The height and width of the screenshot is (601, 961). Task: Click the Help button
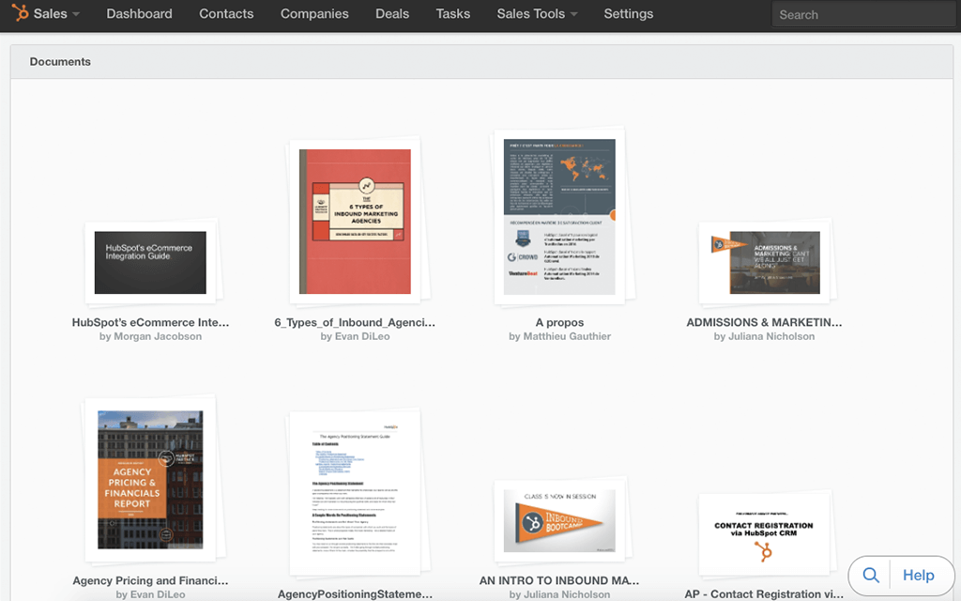919,575
